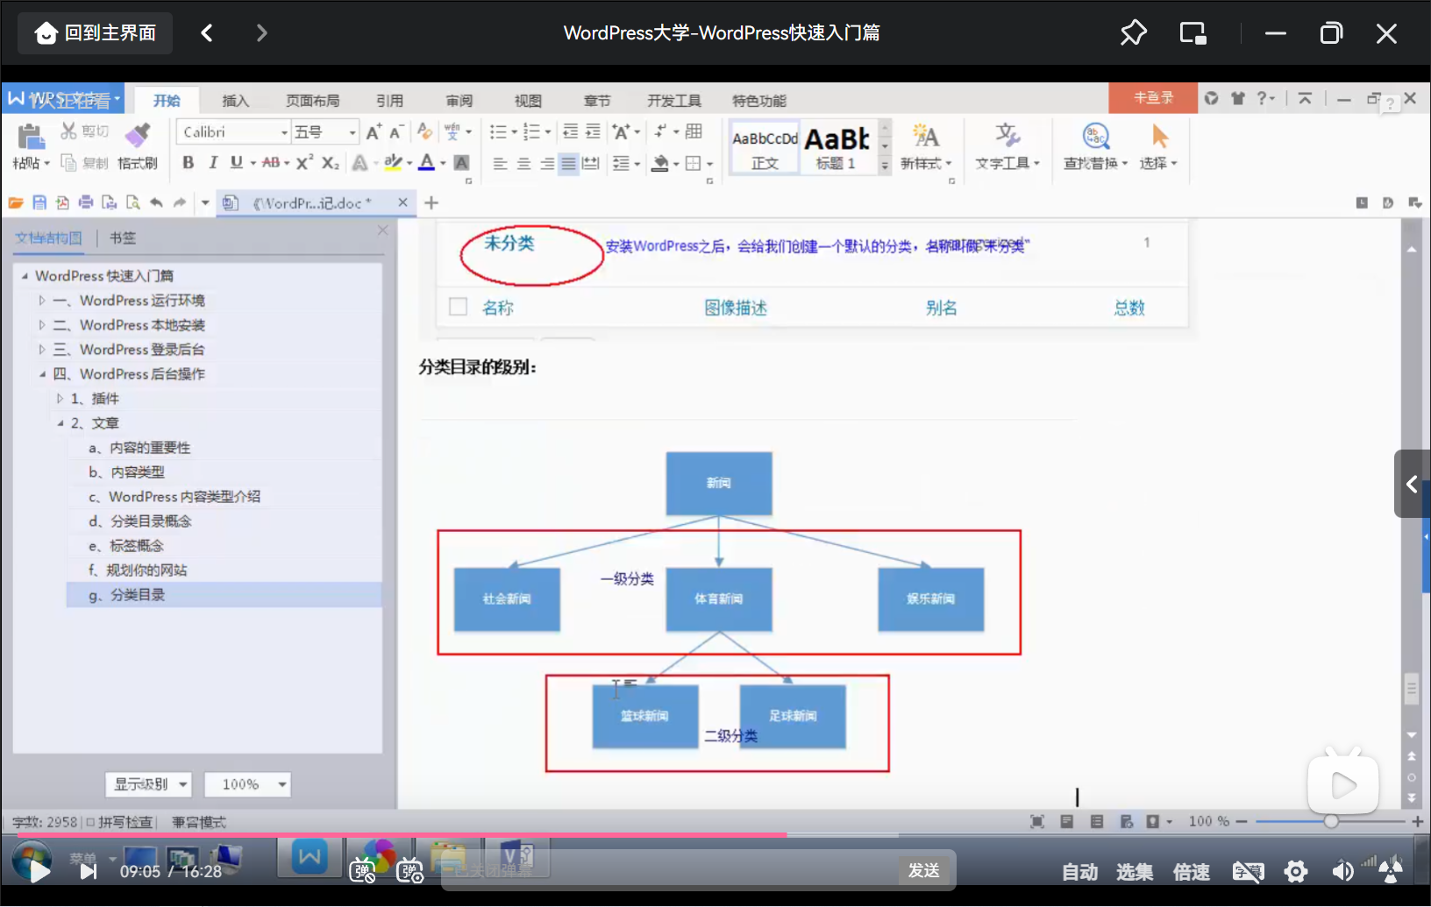Switch to the 书签 panel tab

click(x=123, y=237)
